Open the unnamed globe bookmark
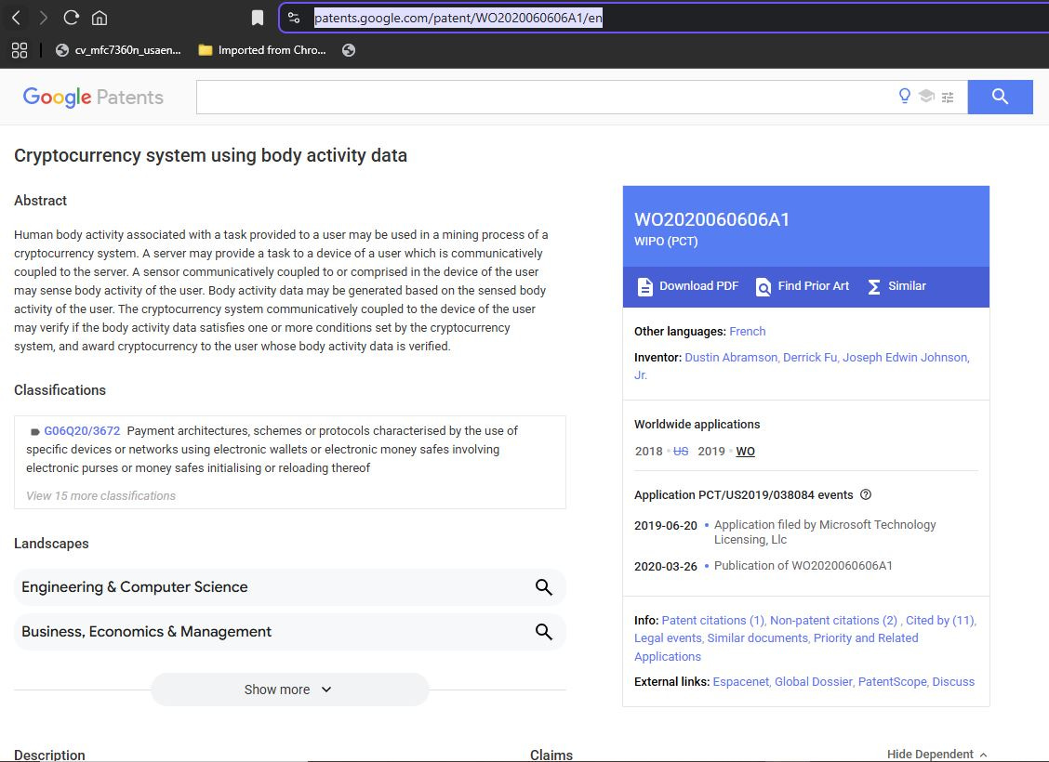Image resolution: width=1049 pixels, height=762 pixels. 349,50
